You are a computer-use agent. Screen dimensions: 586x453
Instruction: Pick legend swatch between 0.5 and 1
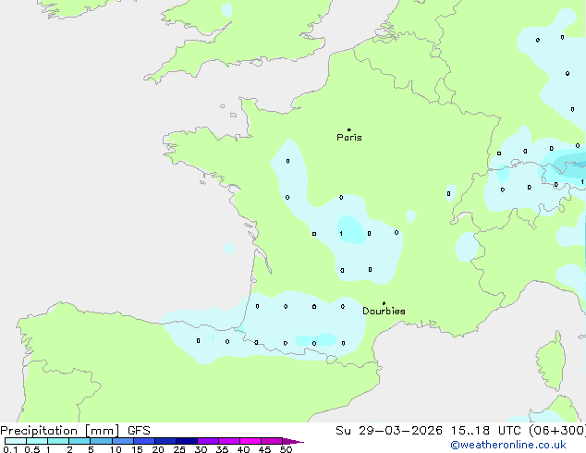pyautogui.click(x=37, y=441)
